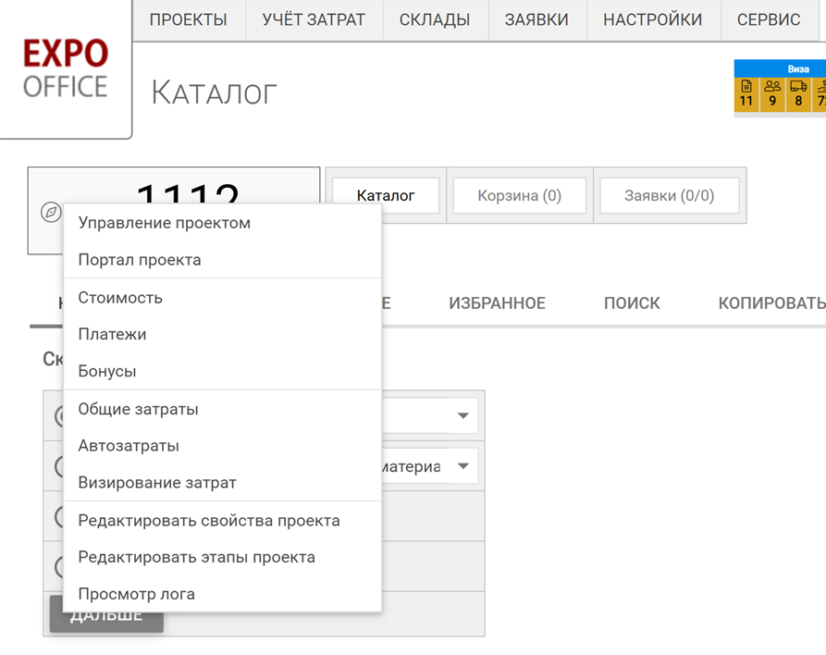826x655 pixels.
Task: Choose "Редактировать свойства проекта"
Action: (x=209, y=521)
